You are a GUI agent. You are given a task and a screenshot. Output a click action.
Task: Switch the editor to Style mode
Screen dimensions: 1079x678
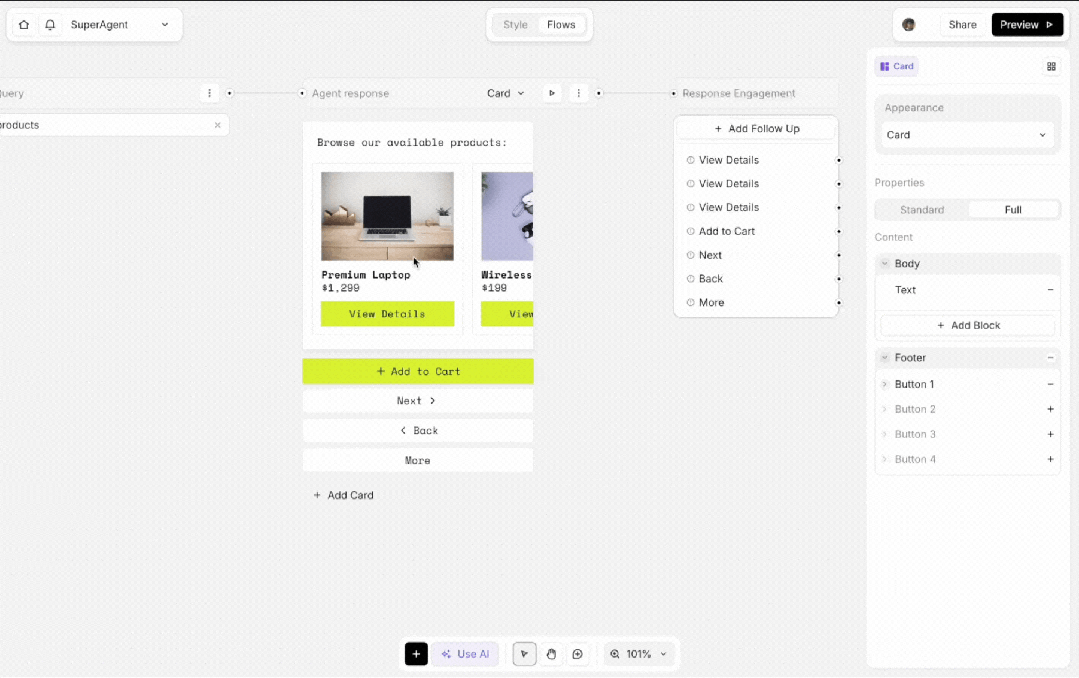click(x=515, y=25)
